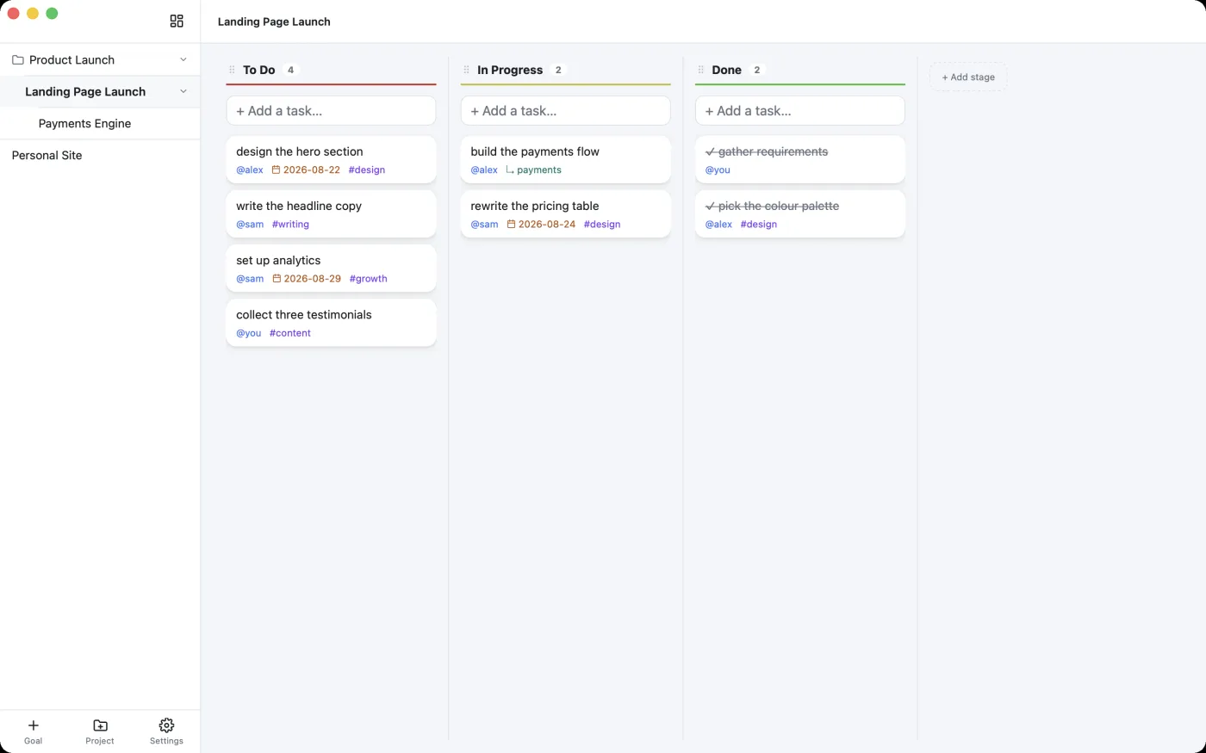The width and height of the screenshot is (1206, 753).
Task: Click the payments subproject link
Action: [x=539, y=170]
